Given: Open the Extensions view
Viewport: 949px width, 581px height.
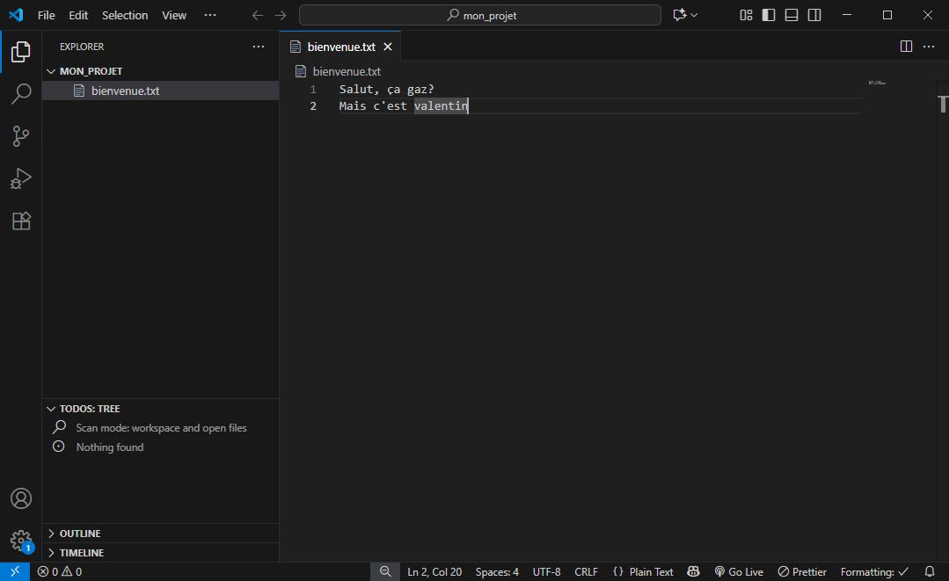Looking at the screenshot, I should pyautogui.click(x=21, y=221).
